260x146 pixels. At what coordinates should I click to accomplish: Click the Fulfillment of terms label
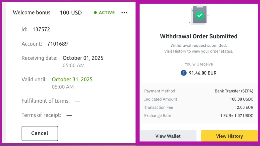[x=45, y=101]
